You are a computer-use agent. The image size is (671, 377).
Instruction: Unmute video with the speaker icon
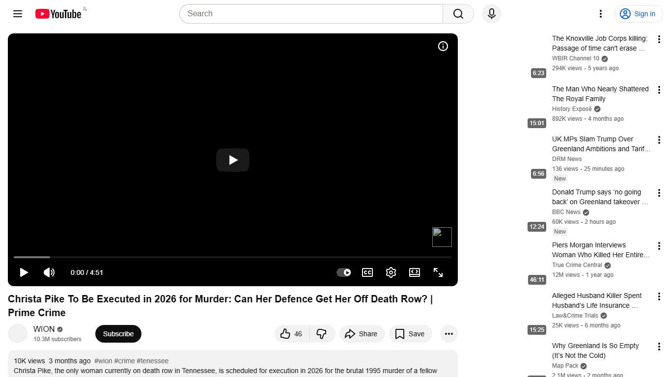[x=49, y=272]
